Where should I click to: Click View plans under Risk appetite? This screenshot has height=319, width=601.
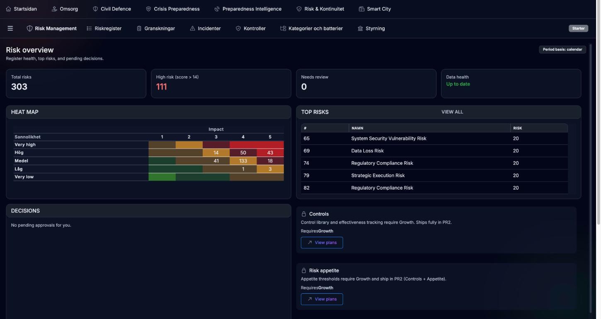pyautogui.click(x=322, y=299)
